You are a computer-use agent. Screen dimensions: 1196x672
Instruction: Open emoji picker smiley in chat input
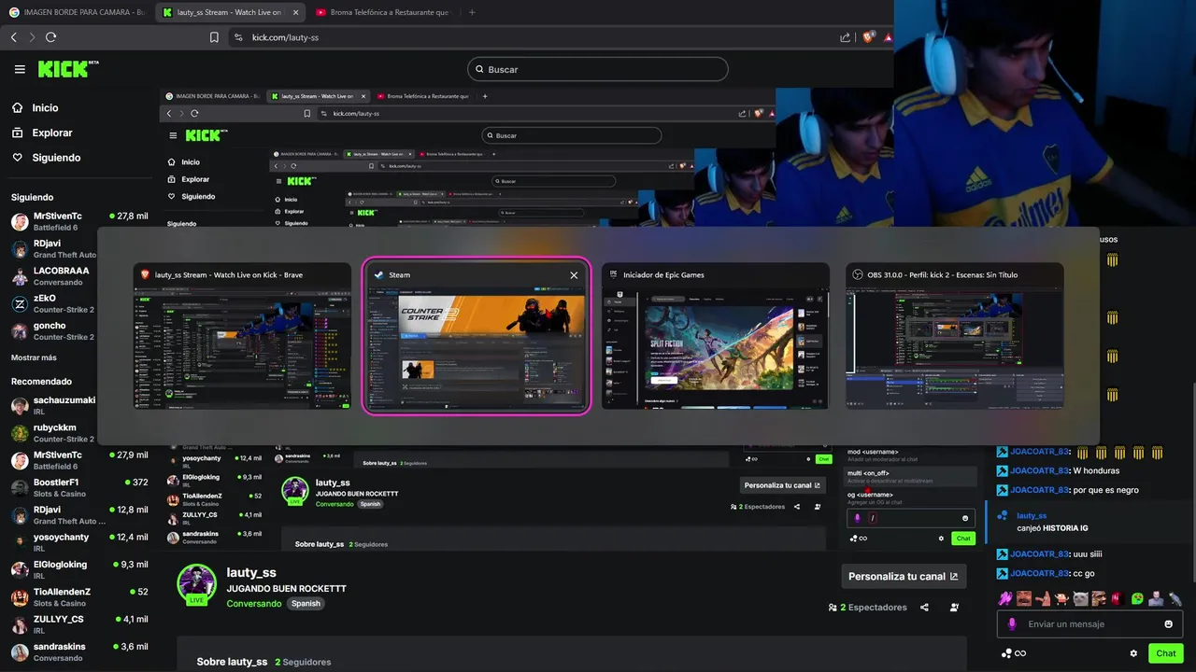click(x=1168, y=624)
